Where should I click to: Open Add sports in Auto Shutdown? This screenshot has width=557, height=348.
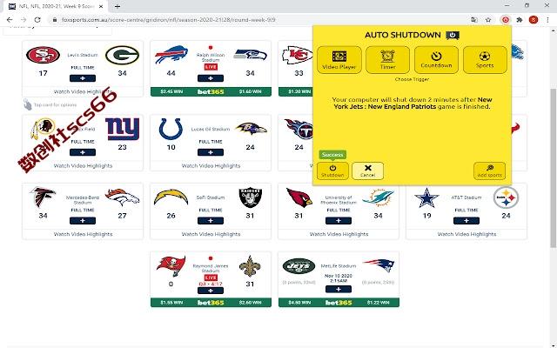coord(489,171)
